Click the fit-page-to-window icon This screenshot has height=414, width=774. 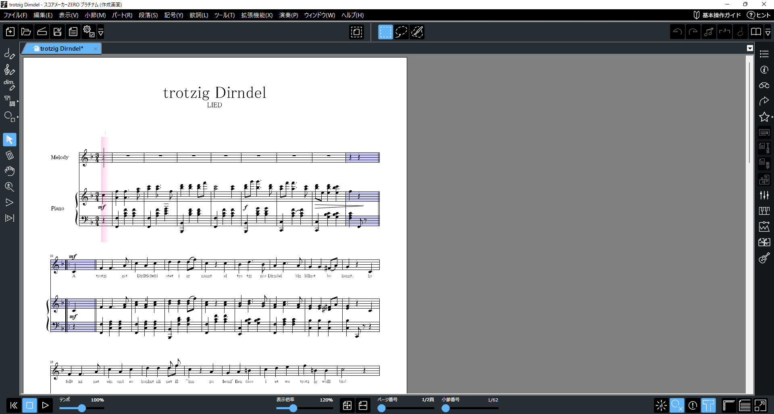pyautogui.click(x=347, y=405)
